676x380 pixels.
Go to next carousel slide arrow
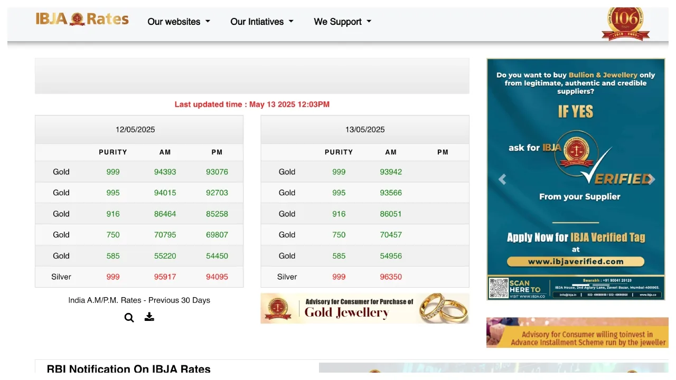point(652,179)
